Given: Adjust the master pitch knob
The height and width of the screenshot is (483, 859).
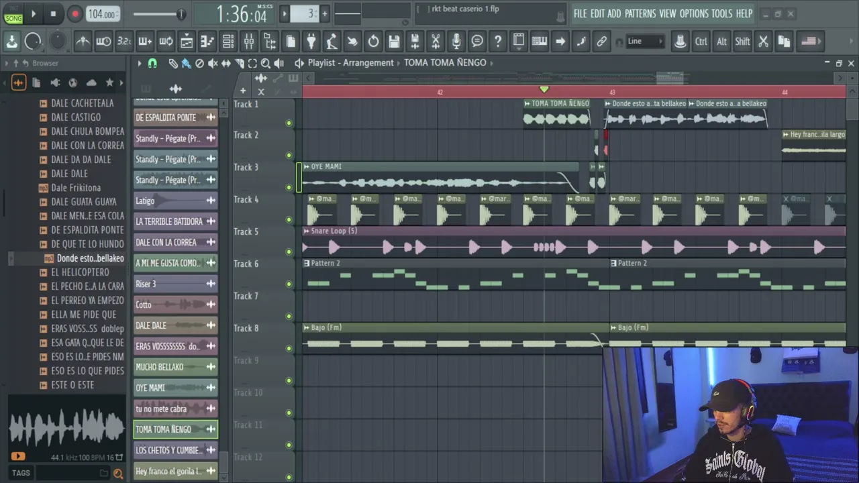Looking at the screenshot, I should tap(58, 41).
